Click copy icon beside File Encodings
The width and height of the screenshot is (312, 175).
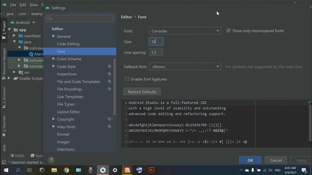point(109,89)
